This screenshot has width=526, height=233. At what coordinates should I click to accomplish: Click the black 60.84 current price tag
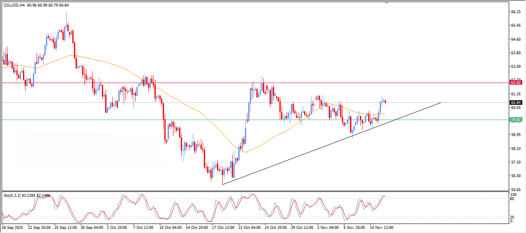tap(515, 102)
